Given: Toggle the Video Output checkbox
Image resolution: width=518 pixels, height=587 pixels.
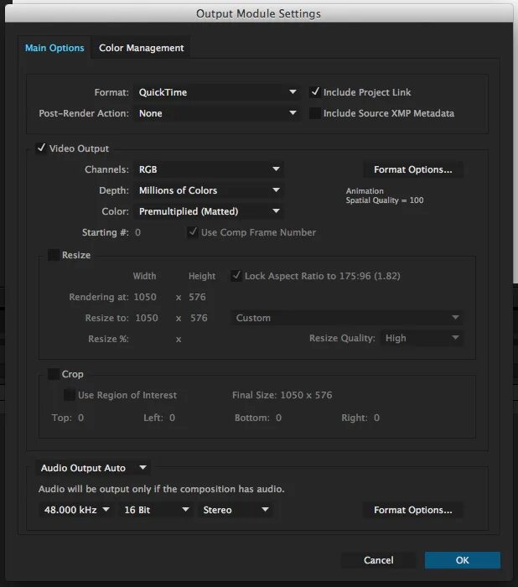Looking at the screenshot, I should (x=41, y=148).
